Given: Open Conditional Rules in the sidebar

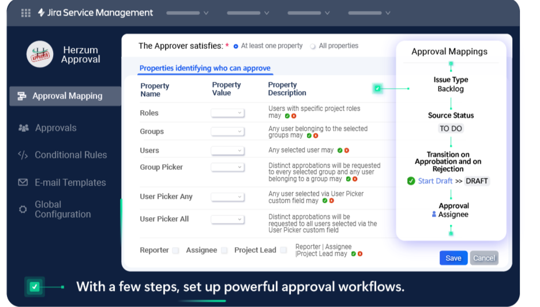Looking at the screenshot, I should (70, 155).
